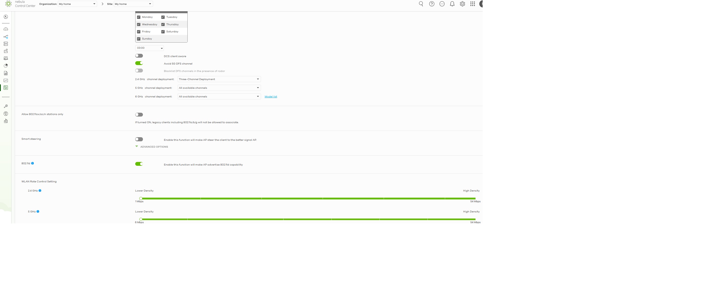Click the 802.11d info icon
The image size is (724, 304).
pos(33,163)
